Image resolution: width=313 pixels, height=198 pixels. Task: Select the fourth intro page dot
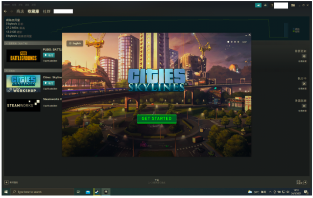point(238,42)
